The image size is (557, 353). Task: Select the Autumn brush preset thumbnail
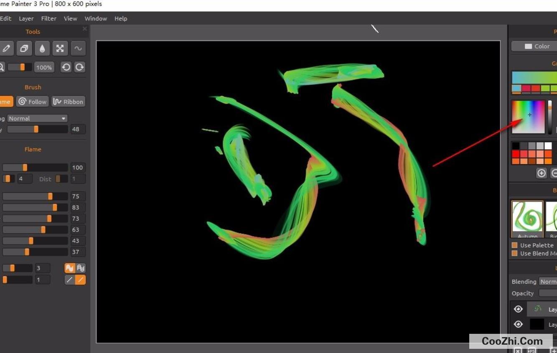[527, 219]
